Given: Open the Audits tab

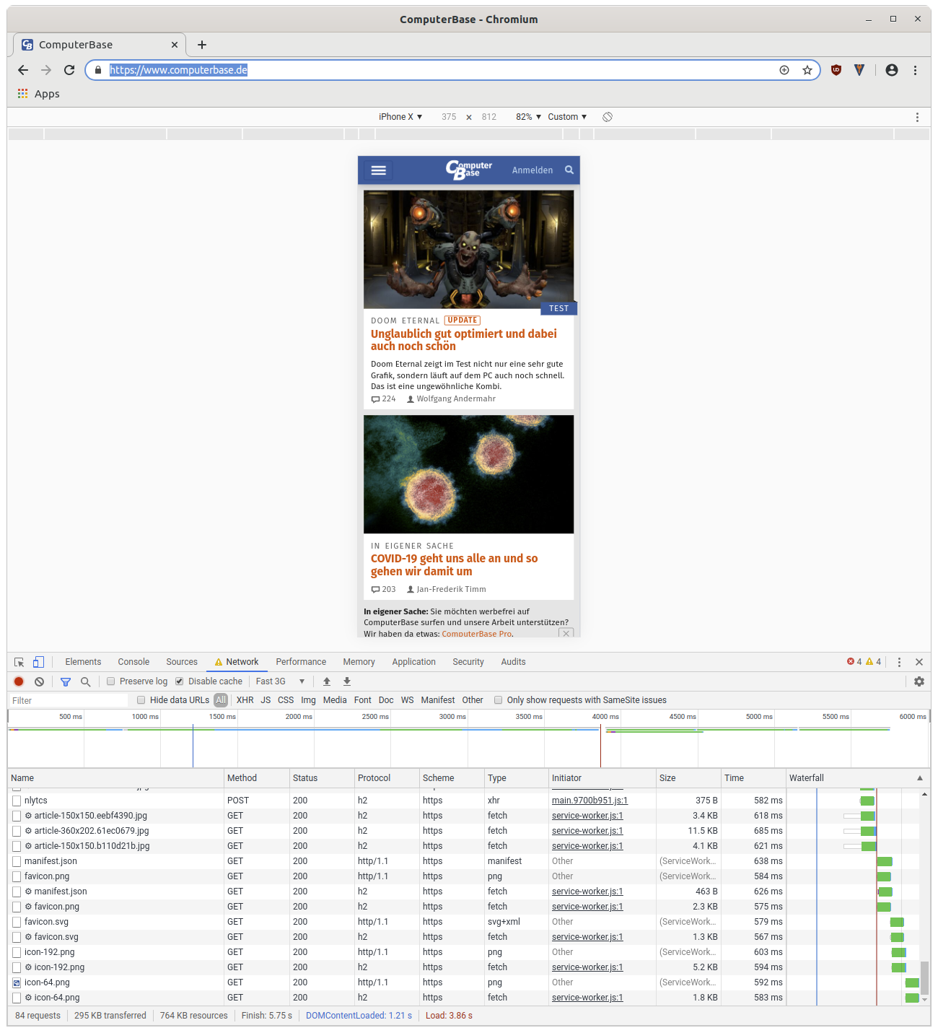Looking at the screenshot, I should tap(514, 662).
